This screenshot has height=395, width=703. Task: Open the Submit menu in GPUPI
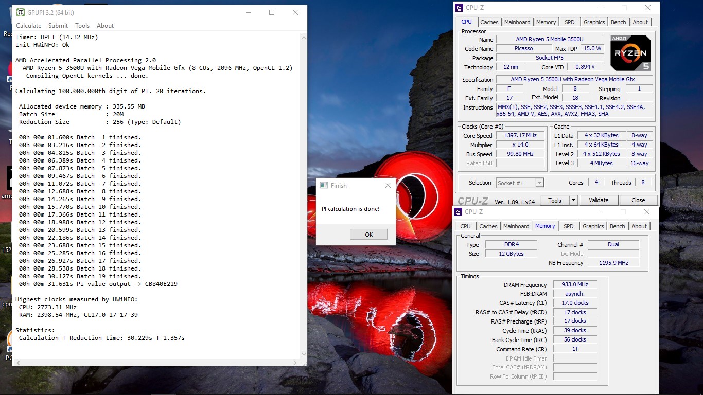click(x=58, y=26)
